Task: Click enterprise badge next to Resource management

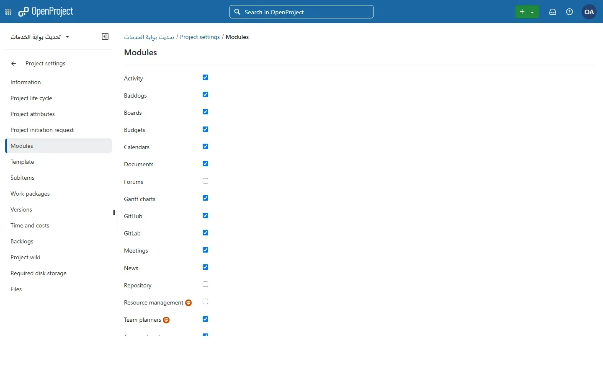Action: pyautogui.click(x=188, y=303)
